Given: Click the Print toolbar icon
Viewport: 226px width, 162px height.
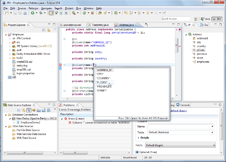Looking at the screenshot, I should pyautogui.click(x=25, y=13).
